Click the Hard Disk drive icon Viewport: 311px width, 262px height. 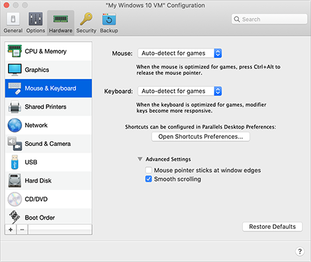click(15, 180)
